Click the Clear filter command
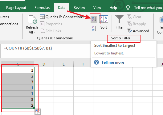The width and height of the screenshot is (163, 115). (134, 17)
